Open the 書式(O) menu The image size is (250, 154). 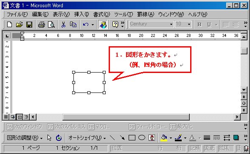(x=101, y=14)
